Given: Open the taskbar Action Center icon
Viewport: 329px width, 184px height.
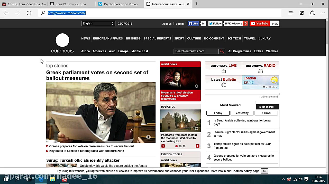Looking at the screenshot, I should point(306,179).
